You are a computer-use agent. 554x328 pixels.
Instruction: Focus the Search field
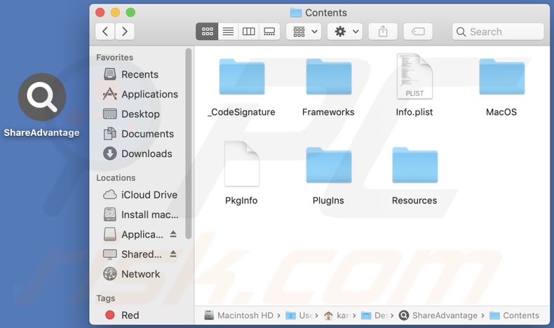click(x=498, y=32)
